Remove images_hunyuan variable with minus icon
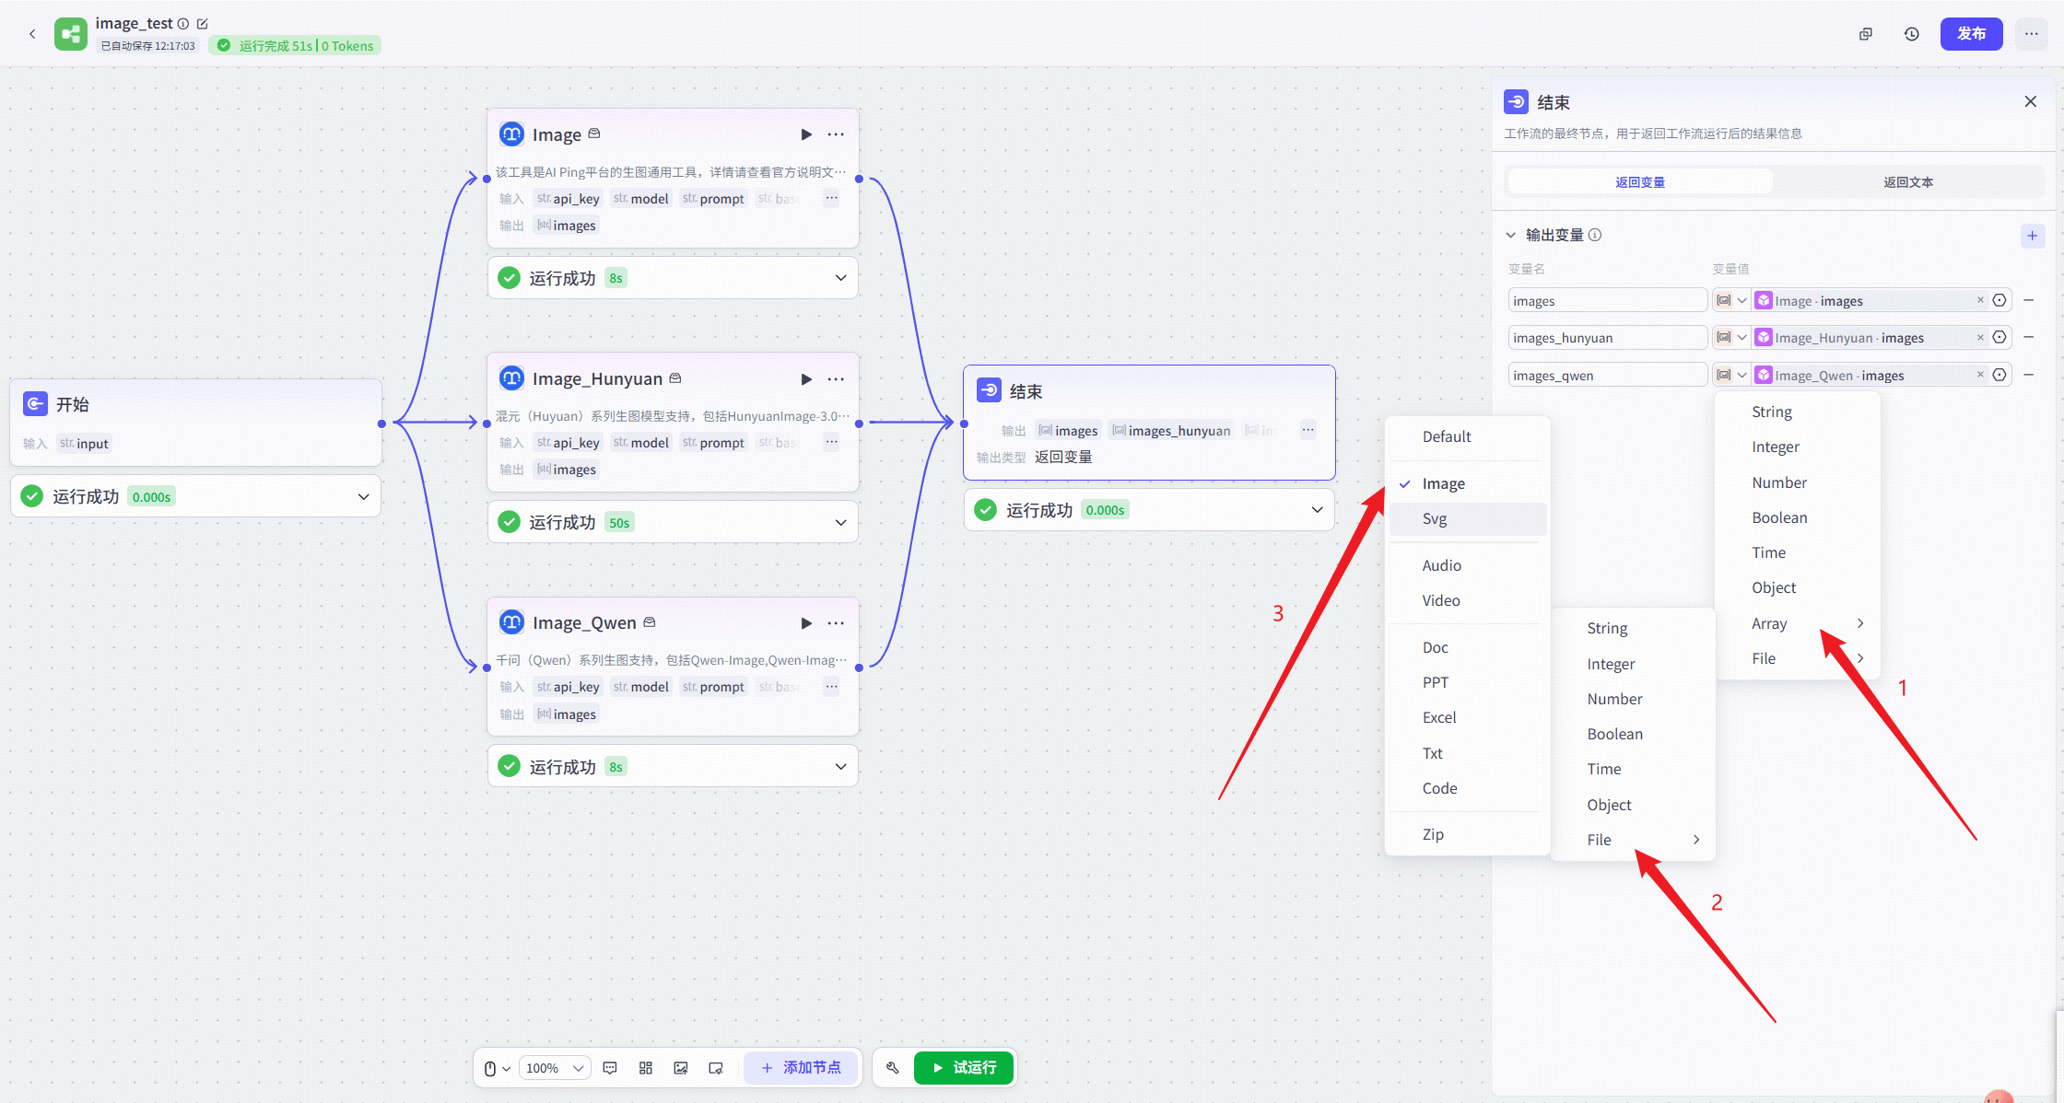The width and height of the screenshot is (2064, 1103). (2029, 338)
